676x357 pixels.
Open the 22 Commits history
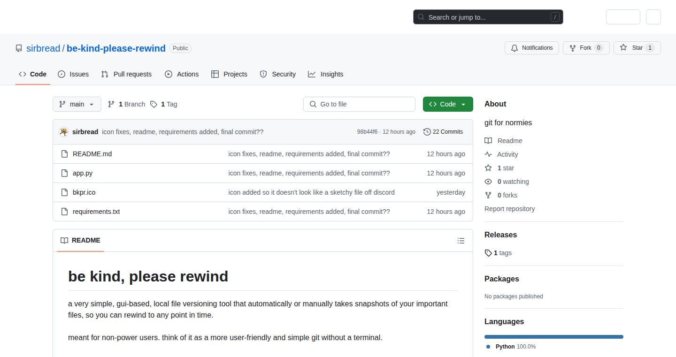click(443, 132)
